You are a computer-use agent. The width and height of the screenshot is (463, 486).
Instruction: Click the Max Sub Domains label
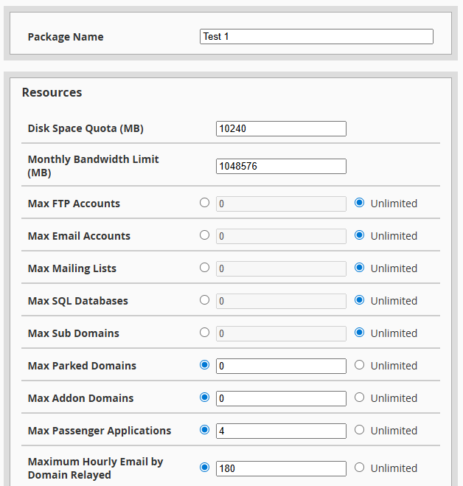pyautogui.click(x=74, y=333)
